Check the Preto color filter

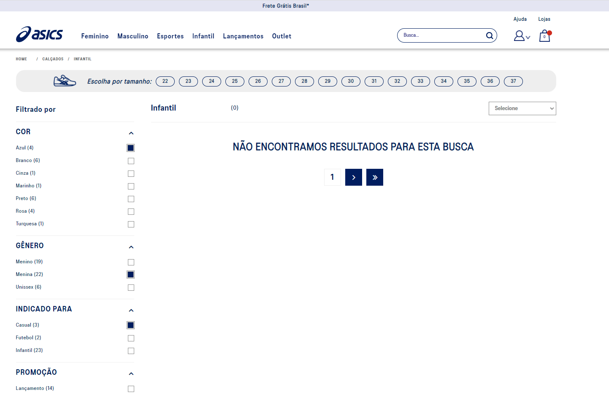(x=131, y=199)
